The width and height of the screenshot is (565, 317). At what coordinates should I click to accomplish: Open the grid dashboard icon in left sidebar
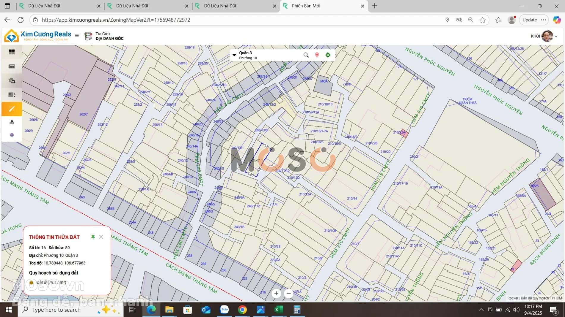12,52
